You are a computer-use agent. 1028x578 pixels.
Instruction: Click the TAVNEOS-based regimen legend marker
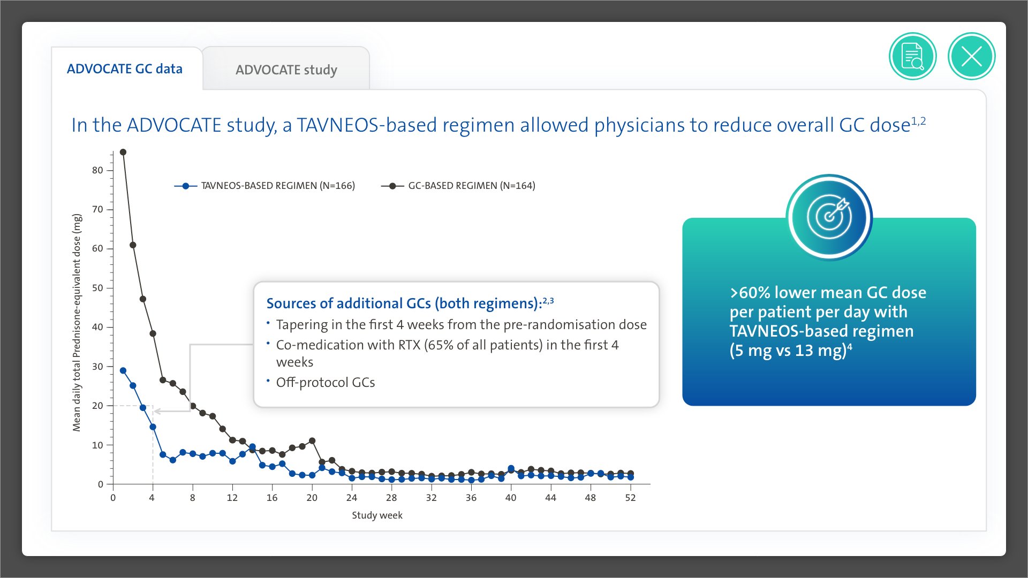[185, 186]
